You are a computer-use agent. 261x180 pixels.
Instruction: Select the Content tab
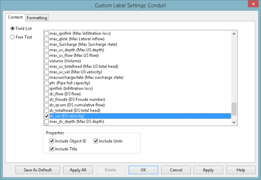pyautogui.click(x=15, y=17)
